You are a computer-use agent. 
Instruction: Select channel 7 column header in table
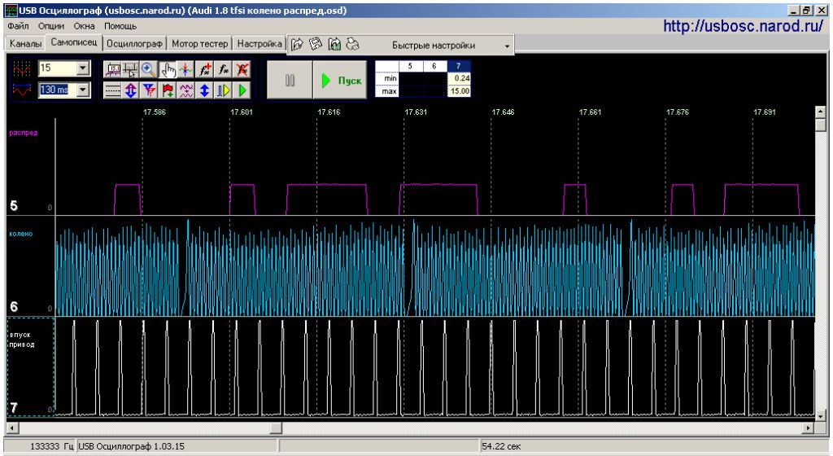(x=459, y=66)
